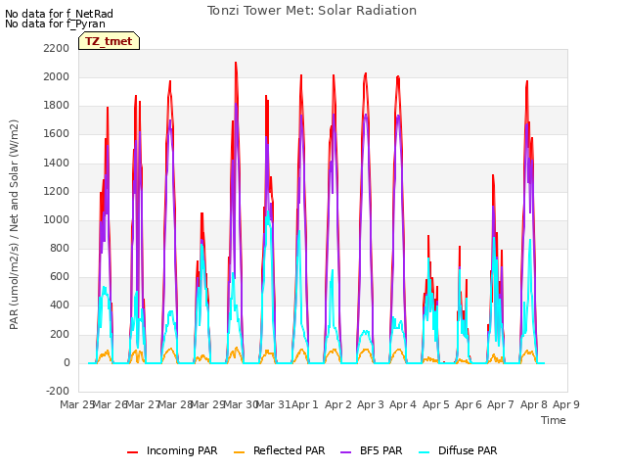
Task: Click the y-axis tick label 1600
Action: [57, 134]
